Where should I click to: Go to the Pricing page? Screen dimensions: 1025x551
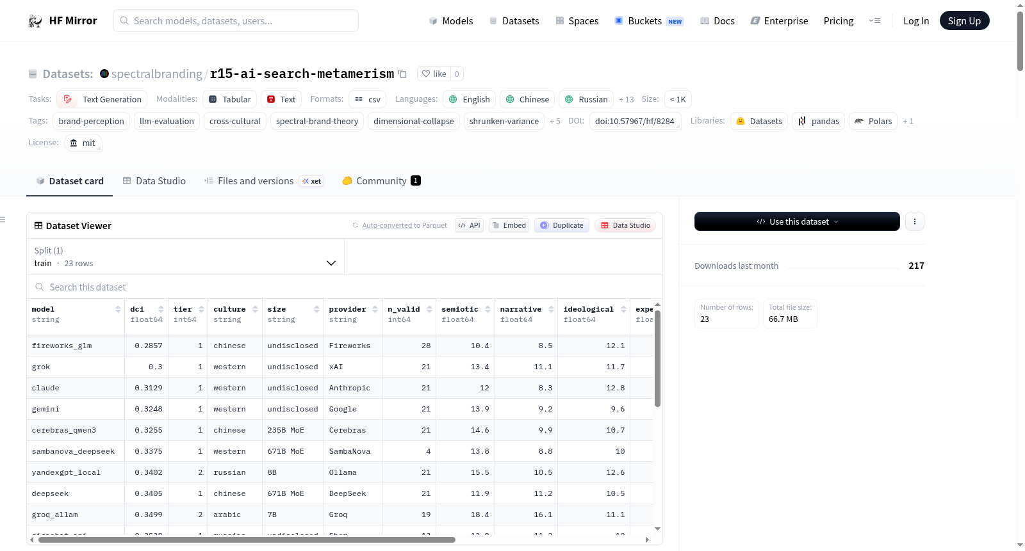839,21
